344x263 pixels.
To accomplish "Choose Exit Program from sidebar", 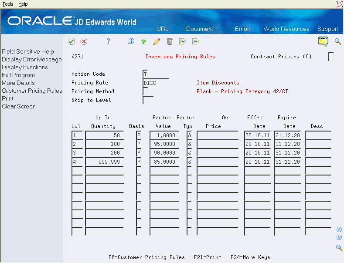I will click(x=18, y=75).
